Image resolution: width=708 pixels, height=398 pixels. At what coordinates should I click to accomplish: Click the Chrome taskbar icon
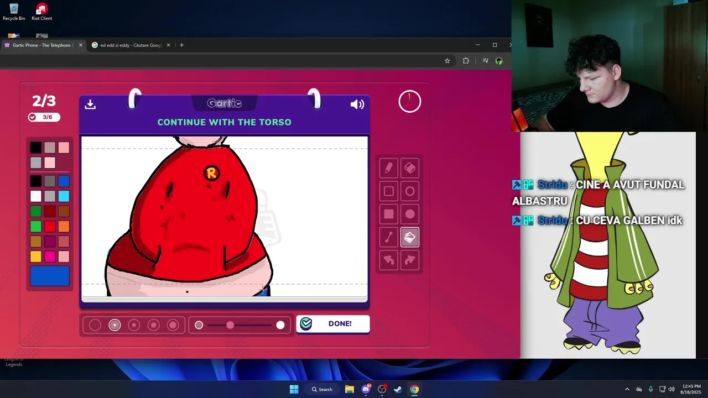coord(414,389)
